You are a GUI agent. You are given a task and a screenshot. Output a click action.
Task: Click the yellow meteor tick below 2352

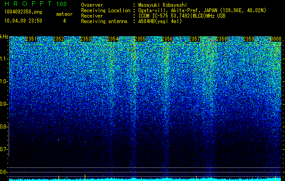(x=59, y=178)
